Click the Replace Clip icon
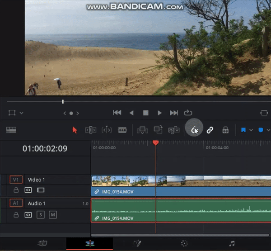Viewport: 271px width, 251px height. pos(174,130)
